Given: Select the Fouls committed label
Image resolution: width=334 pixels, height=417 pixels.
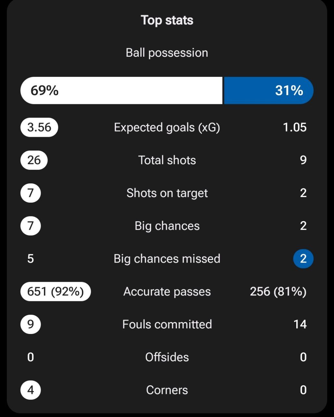Looking at the screenshot, I should point(167,324).
